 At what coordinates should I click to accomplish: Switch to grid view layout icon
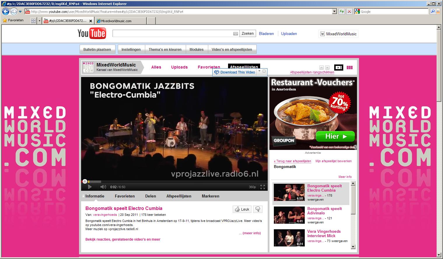coord(350,67)
